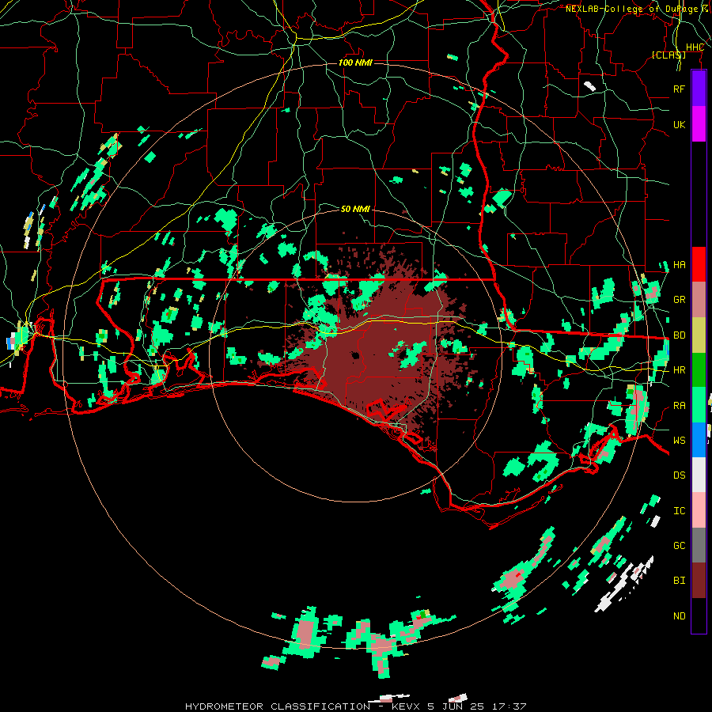Click the 50 NMI range ring label

click(355, 209)
